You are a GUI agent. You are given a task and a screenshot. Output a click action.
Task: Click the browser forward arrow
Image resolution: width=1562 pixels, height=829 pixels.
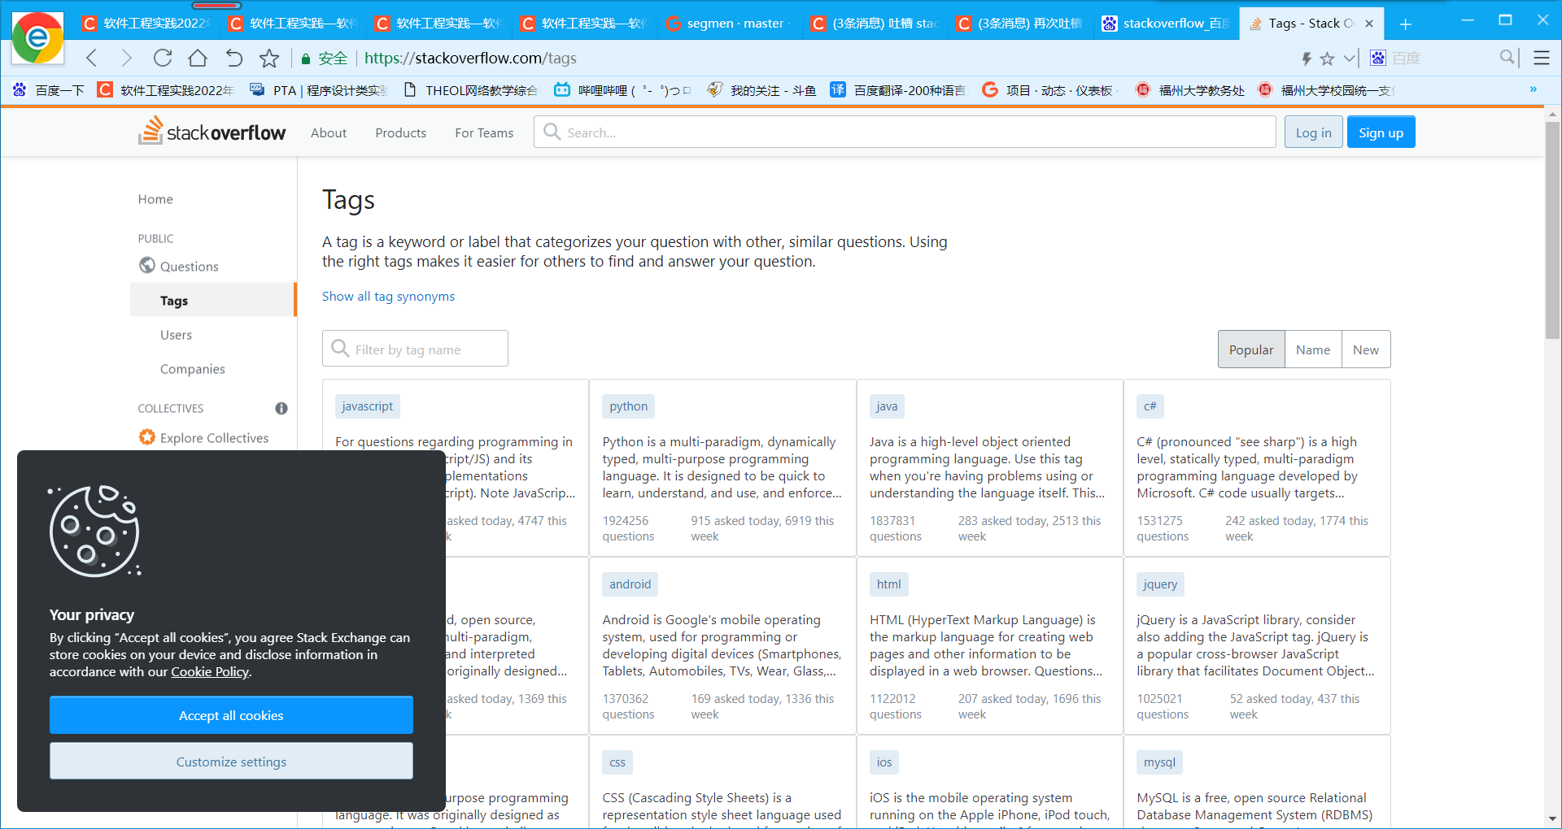[x=126, y=58]
